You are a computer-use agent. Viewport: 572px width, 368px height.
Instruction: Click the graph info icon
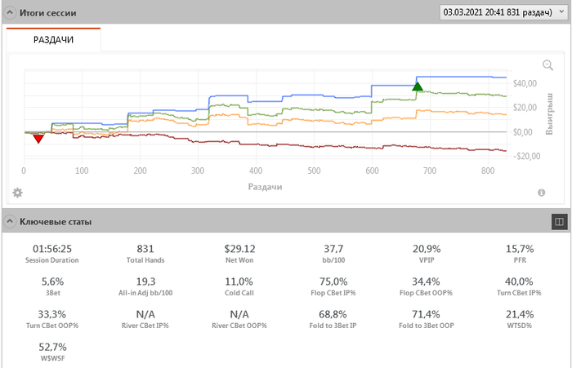pos(541,193)
